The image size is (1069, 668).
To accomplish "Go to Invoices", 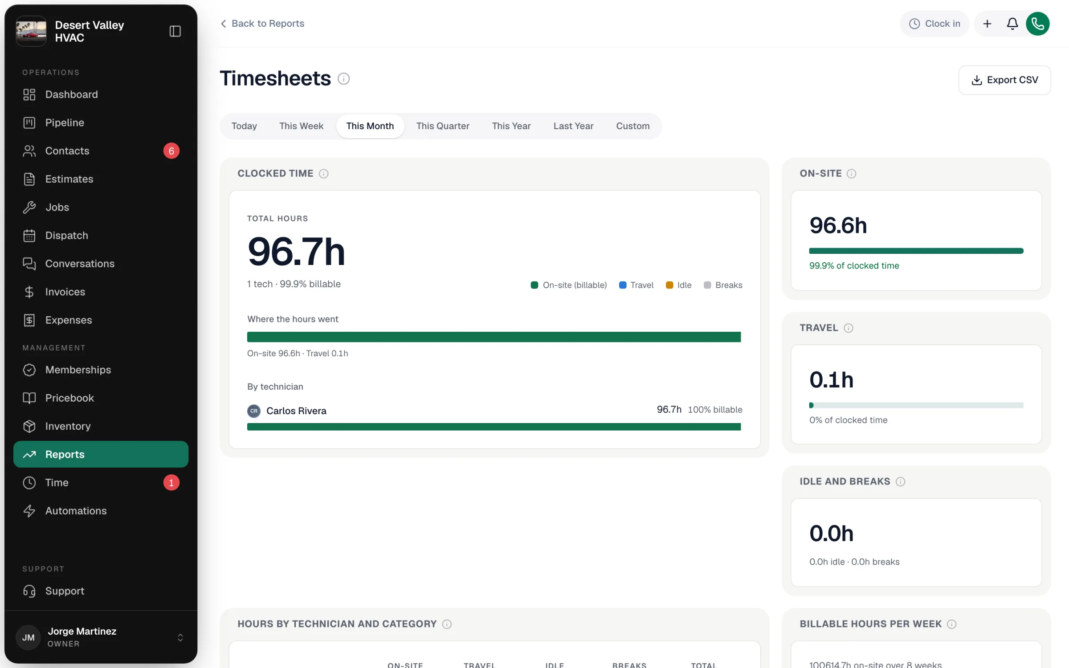I will tap(101, 292).
